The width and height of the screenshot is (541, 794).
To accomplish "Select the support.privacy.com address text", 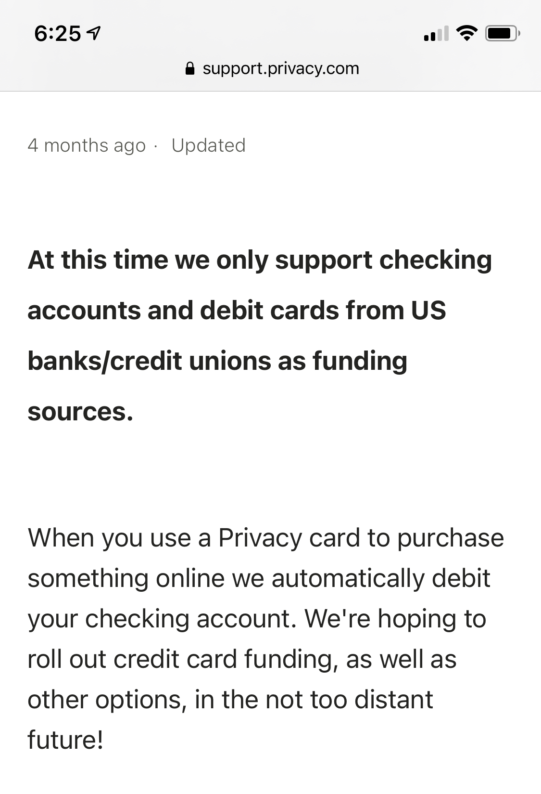I will 281,68.
